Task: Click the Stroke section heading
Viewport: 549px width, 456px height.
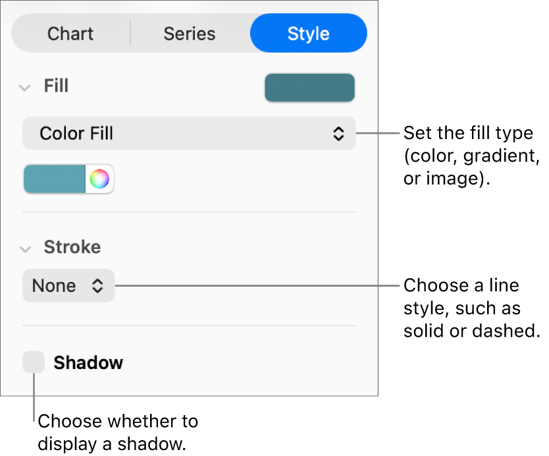Action: pos(72,247)
